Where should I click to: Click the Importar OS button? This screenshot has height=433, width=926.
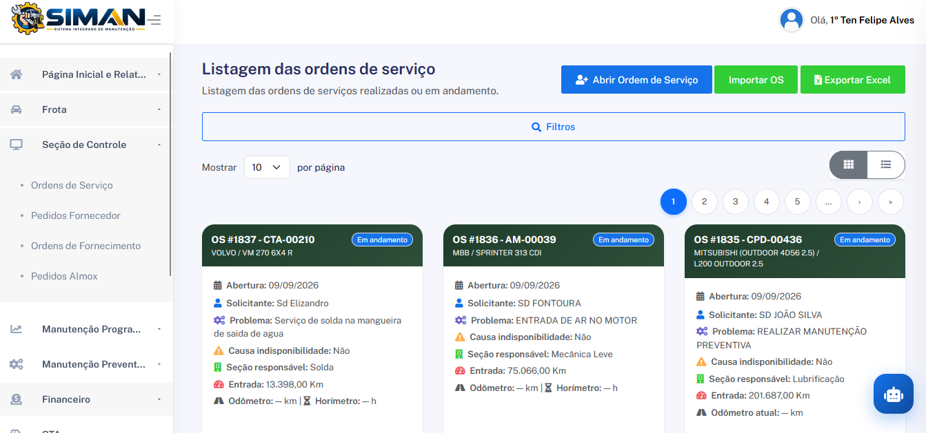coord(756,80)
